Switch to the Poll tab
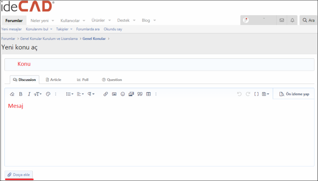 coord(83,80)
